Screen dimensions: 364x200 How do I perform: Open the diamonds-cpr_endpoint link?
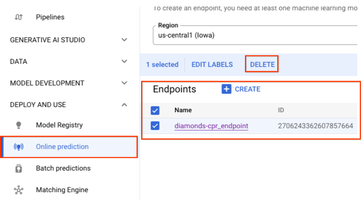click(x=211, y=126)
